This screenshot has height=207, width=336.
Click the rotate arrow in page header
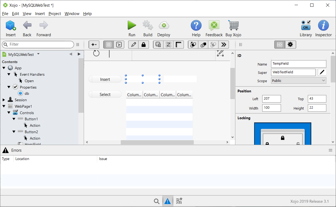pyautogui.click(x=96, y=53)
